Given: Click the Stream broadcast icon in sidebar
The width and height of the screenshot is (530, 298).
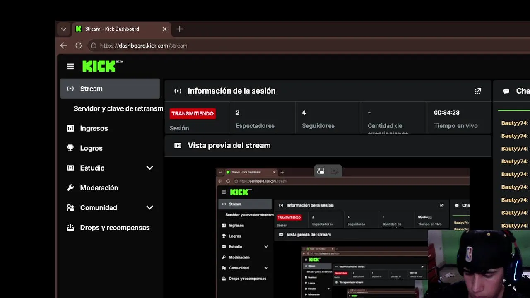Looking at the screenshot, I should coord(70,89).
